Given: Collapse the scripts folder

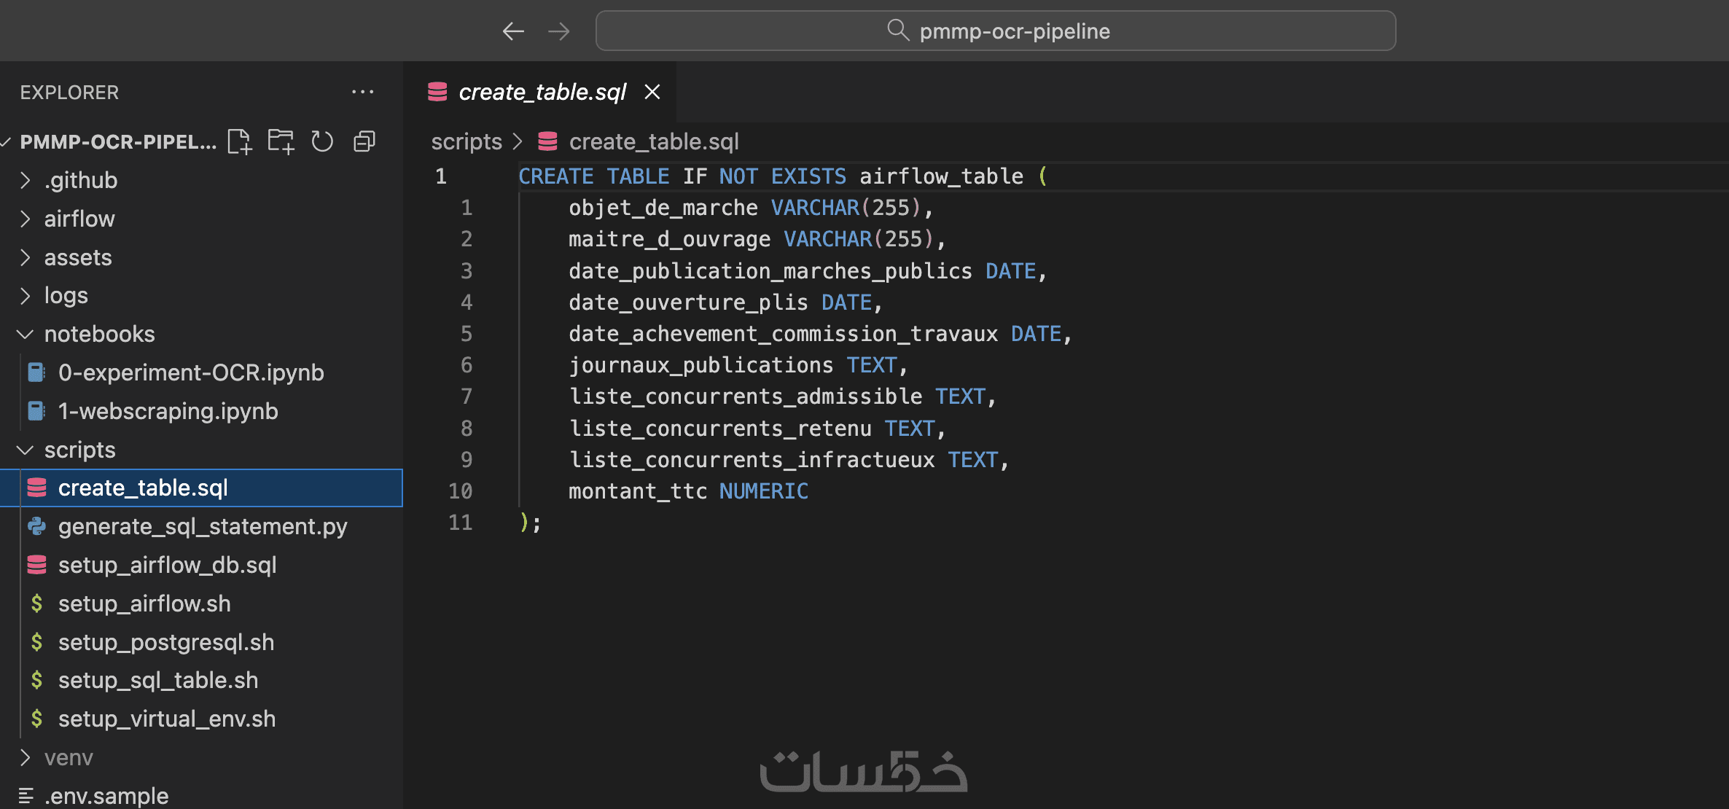Looking at the screenshot, I should click(x=79, y=450).
